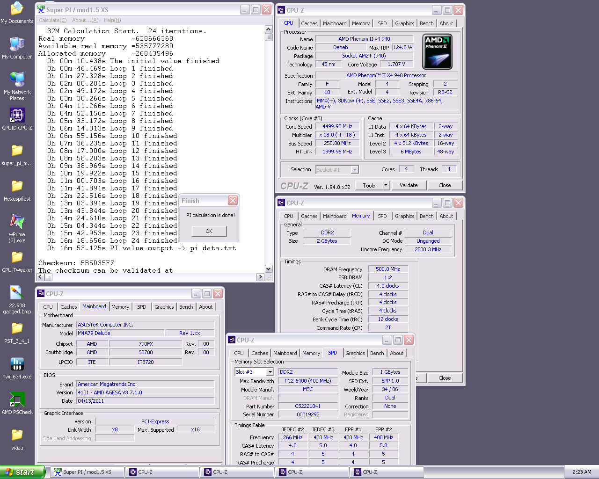Open the Hexuspifast folder icon
599x479 pixels.
[x=17, y=190]
